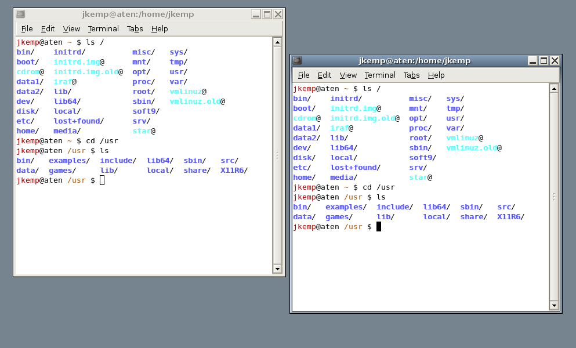The image size is (576, 348).
Task: Click 'games/' in right terminal listing
Action: (339, 217)
